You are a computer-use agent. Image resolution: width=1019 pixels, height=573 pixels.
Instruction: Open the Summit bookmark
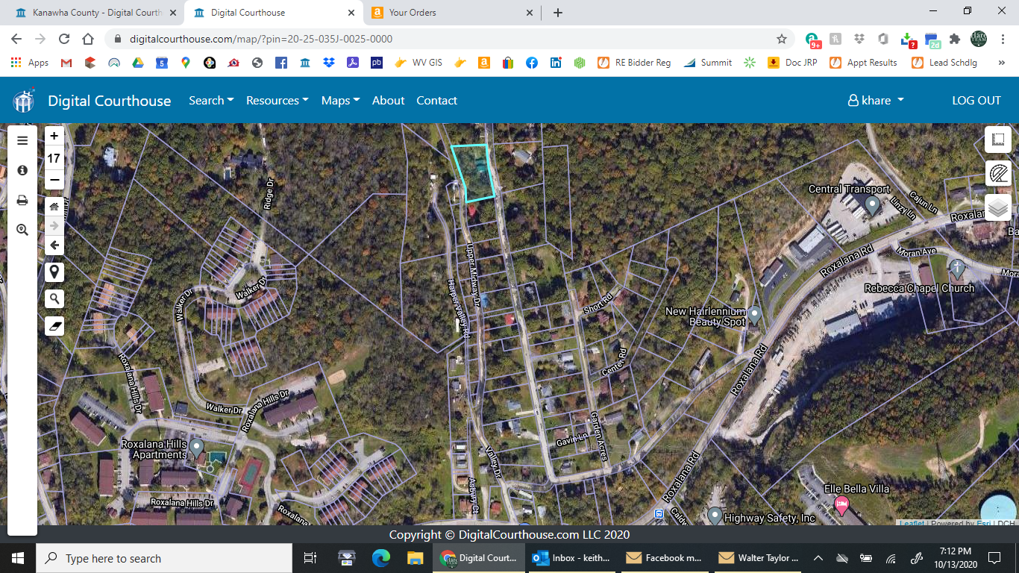[x=707, y=63]
